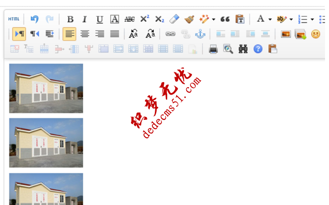
Task: Click delete table icon
Action: [x=15, y=49]
